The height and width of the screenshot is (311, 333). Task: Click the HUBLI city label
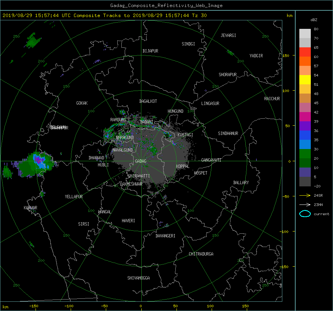click(103, 165)
